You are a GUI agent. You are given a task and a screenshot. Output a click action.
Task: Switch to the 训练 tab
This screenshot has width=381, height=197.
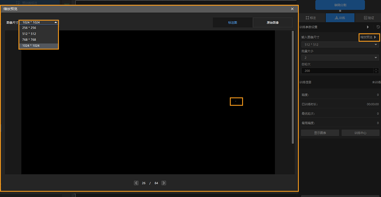point(340,18)
